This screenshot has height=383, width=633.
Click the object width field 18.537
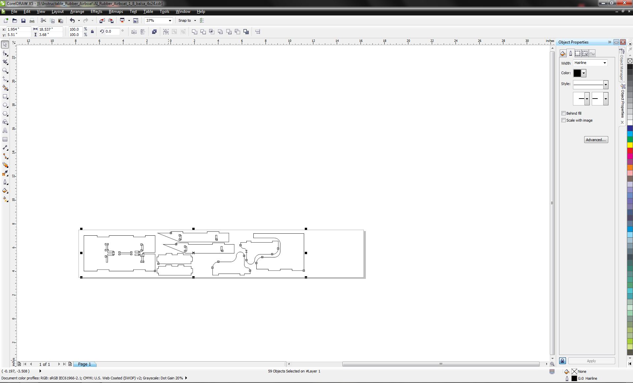click(50, 29)
